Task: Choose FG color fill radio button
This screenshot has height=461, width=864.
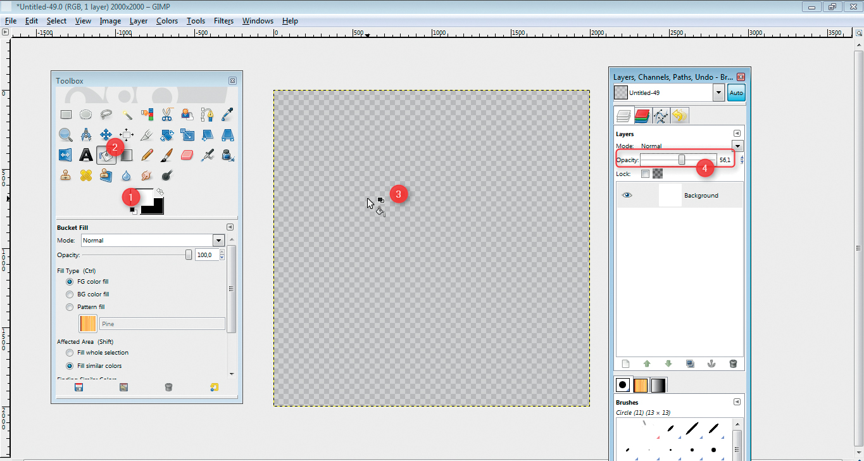Action: [70, 281]
